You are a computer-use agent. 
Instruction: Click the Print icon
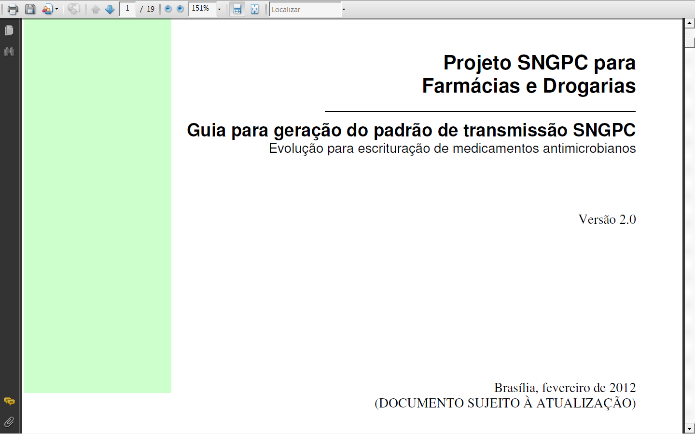point(13,9)
